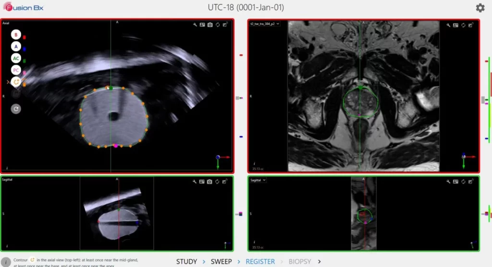The image size is (492, 267).
Task: Select the Apex (A) landmark button
Action: 16,47
